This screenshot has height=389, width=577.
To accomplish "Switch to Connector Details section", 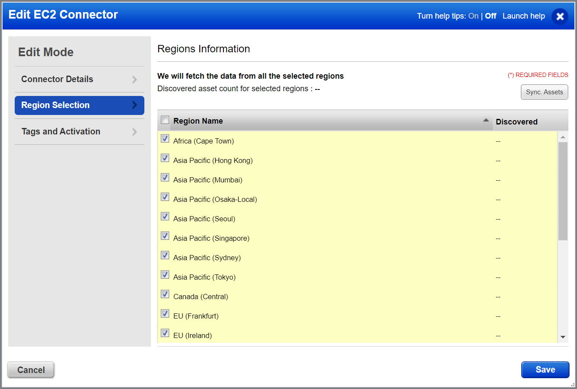I will (x=57, y=79).
